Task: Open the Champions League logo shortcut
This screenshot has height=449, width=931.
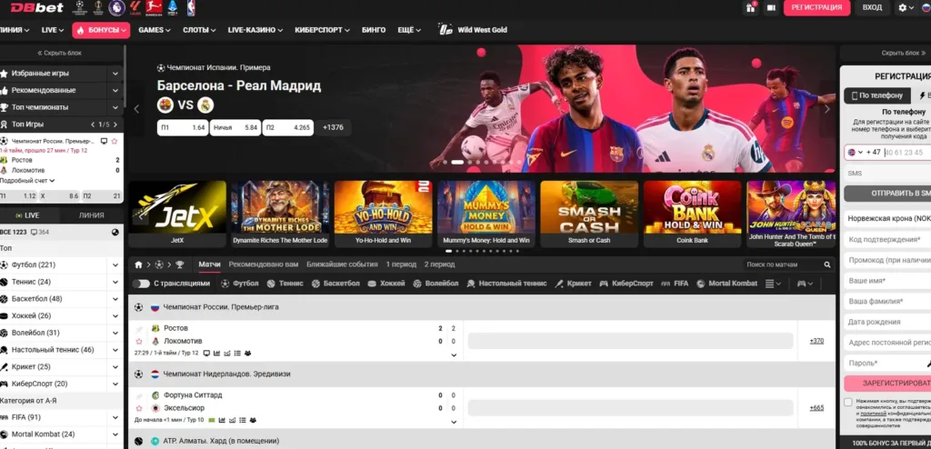Action: click(x=80, y=7)
